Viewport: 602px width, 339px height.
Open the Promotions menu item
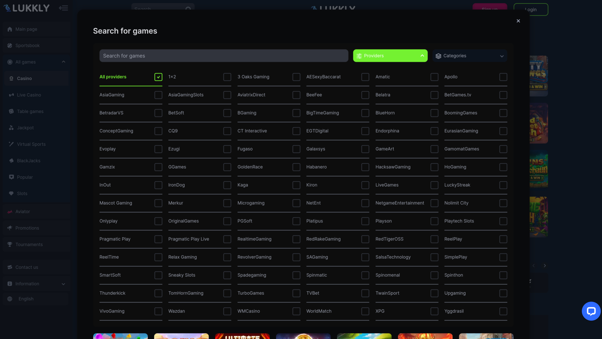tap(27, 228)
